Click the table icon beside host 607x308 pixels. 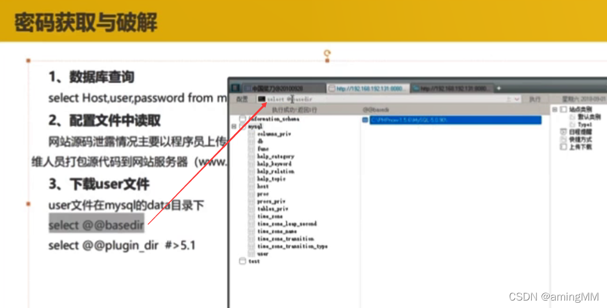pos(252,186)
